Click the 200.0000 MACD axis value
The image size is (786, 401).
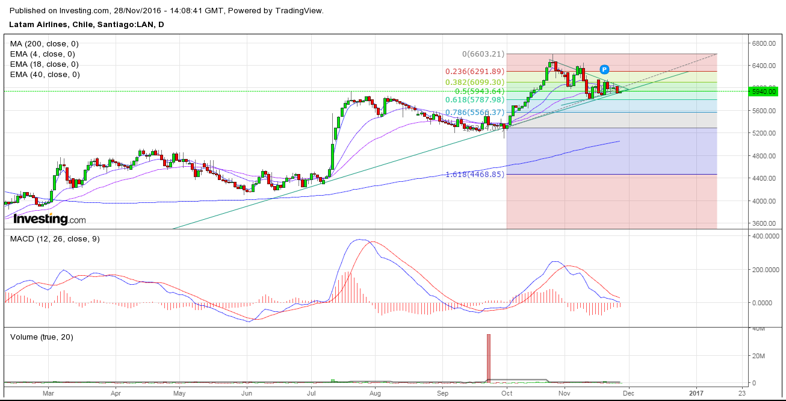pos(764,270)
